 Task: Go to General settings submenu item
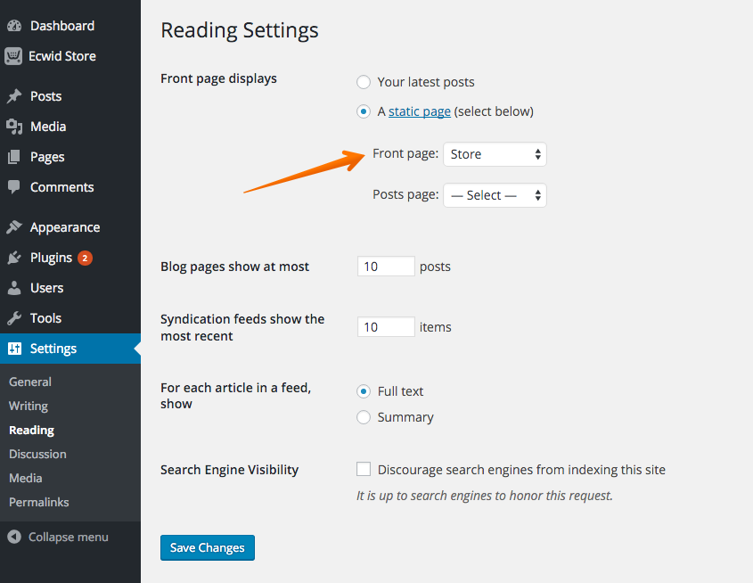(x=30, y=382)
